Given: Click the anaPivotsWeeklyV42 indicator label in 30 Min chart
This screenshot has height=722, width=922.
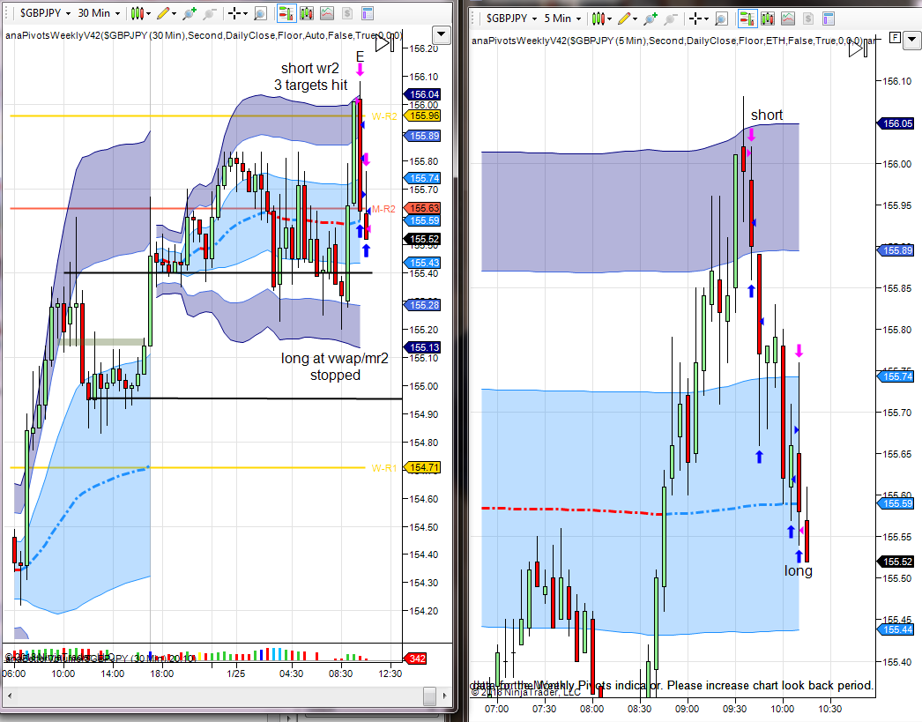Looking at the screenshot, I should pyautogui.click(x=204, y=35).
